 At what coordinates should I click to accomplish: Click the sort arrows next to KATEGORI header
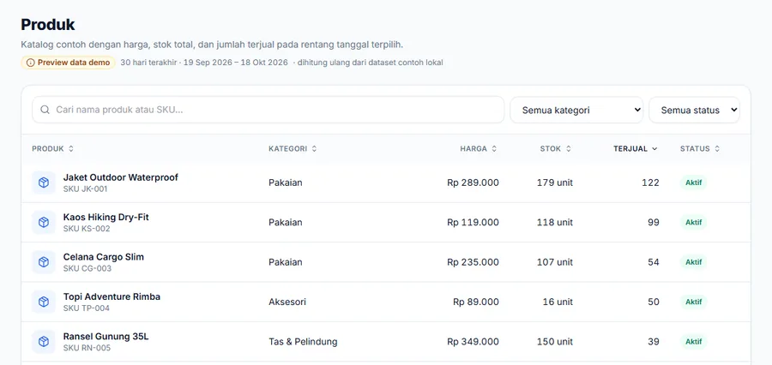point(314,148)
